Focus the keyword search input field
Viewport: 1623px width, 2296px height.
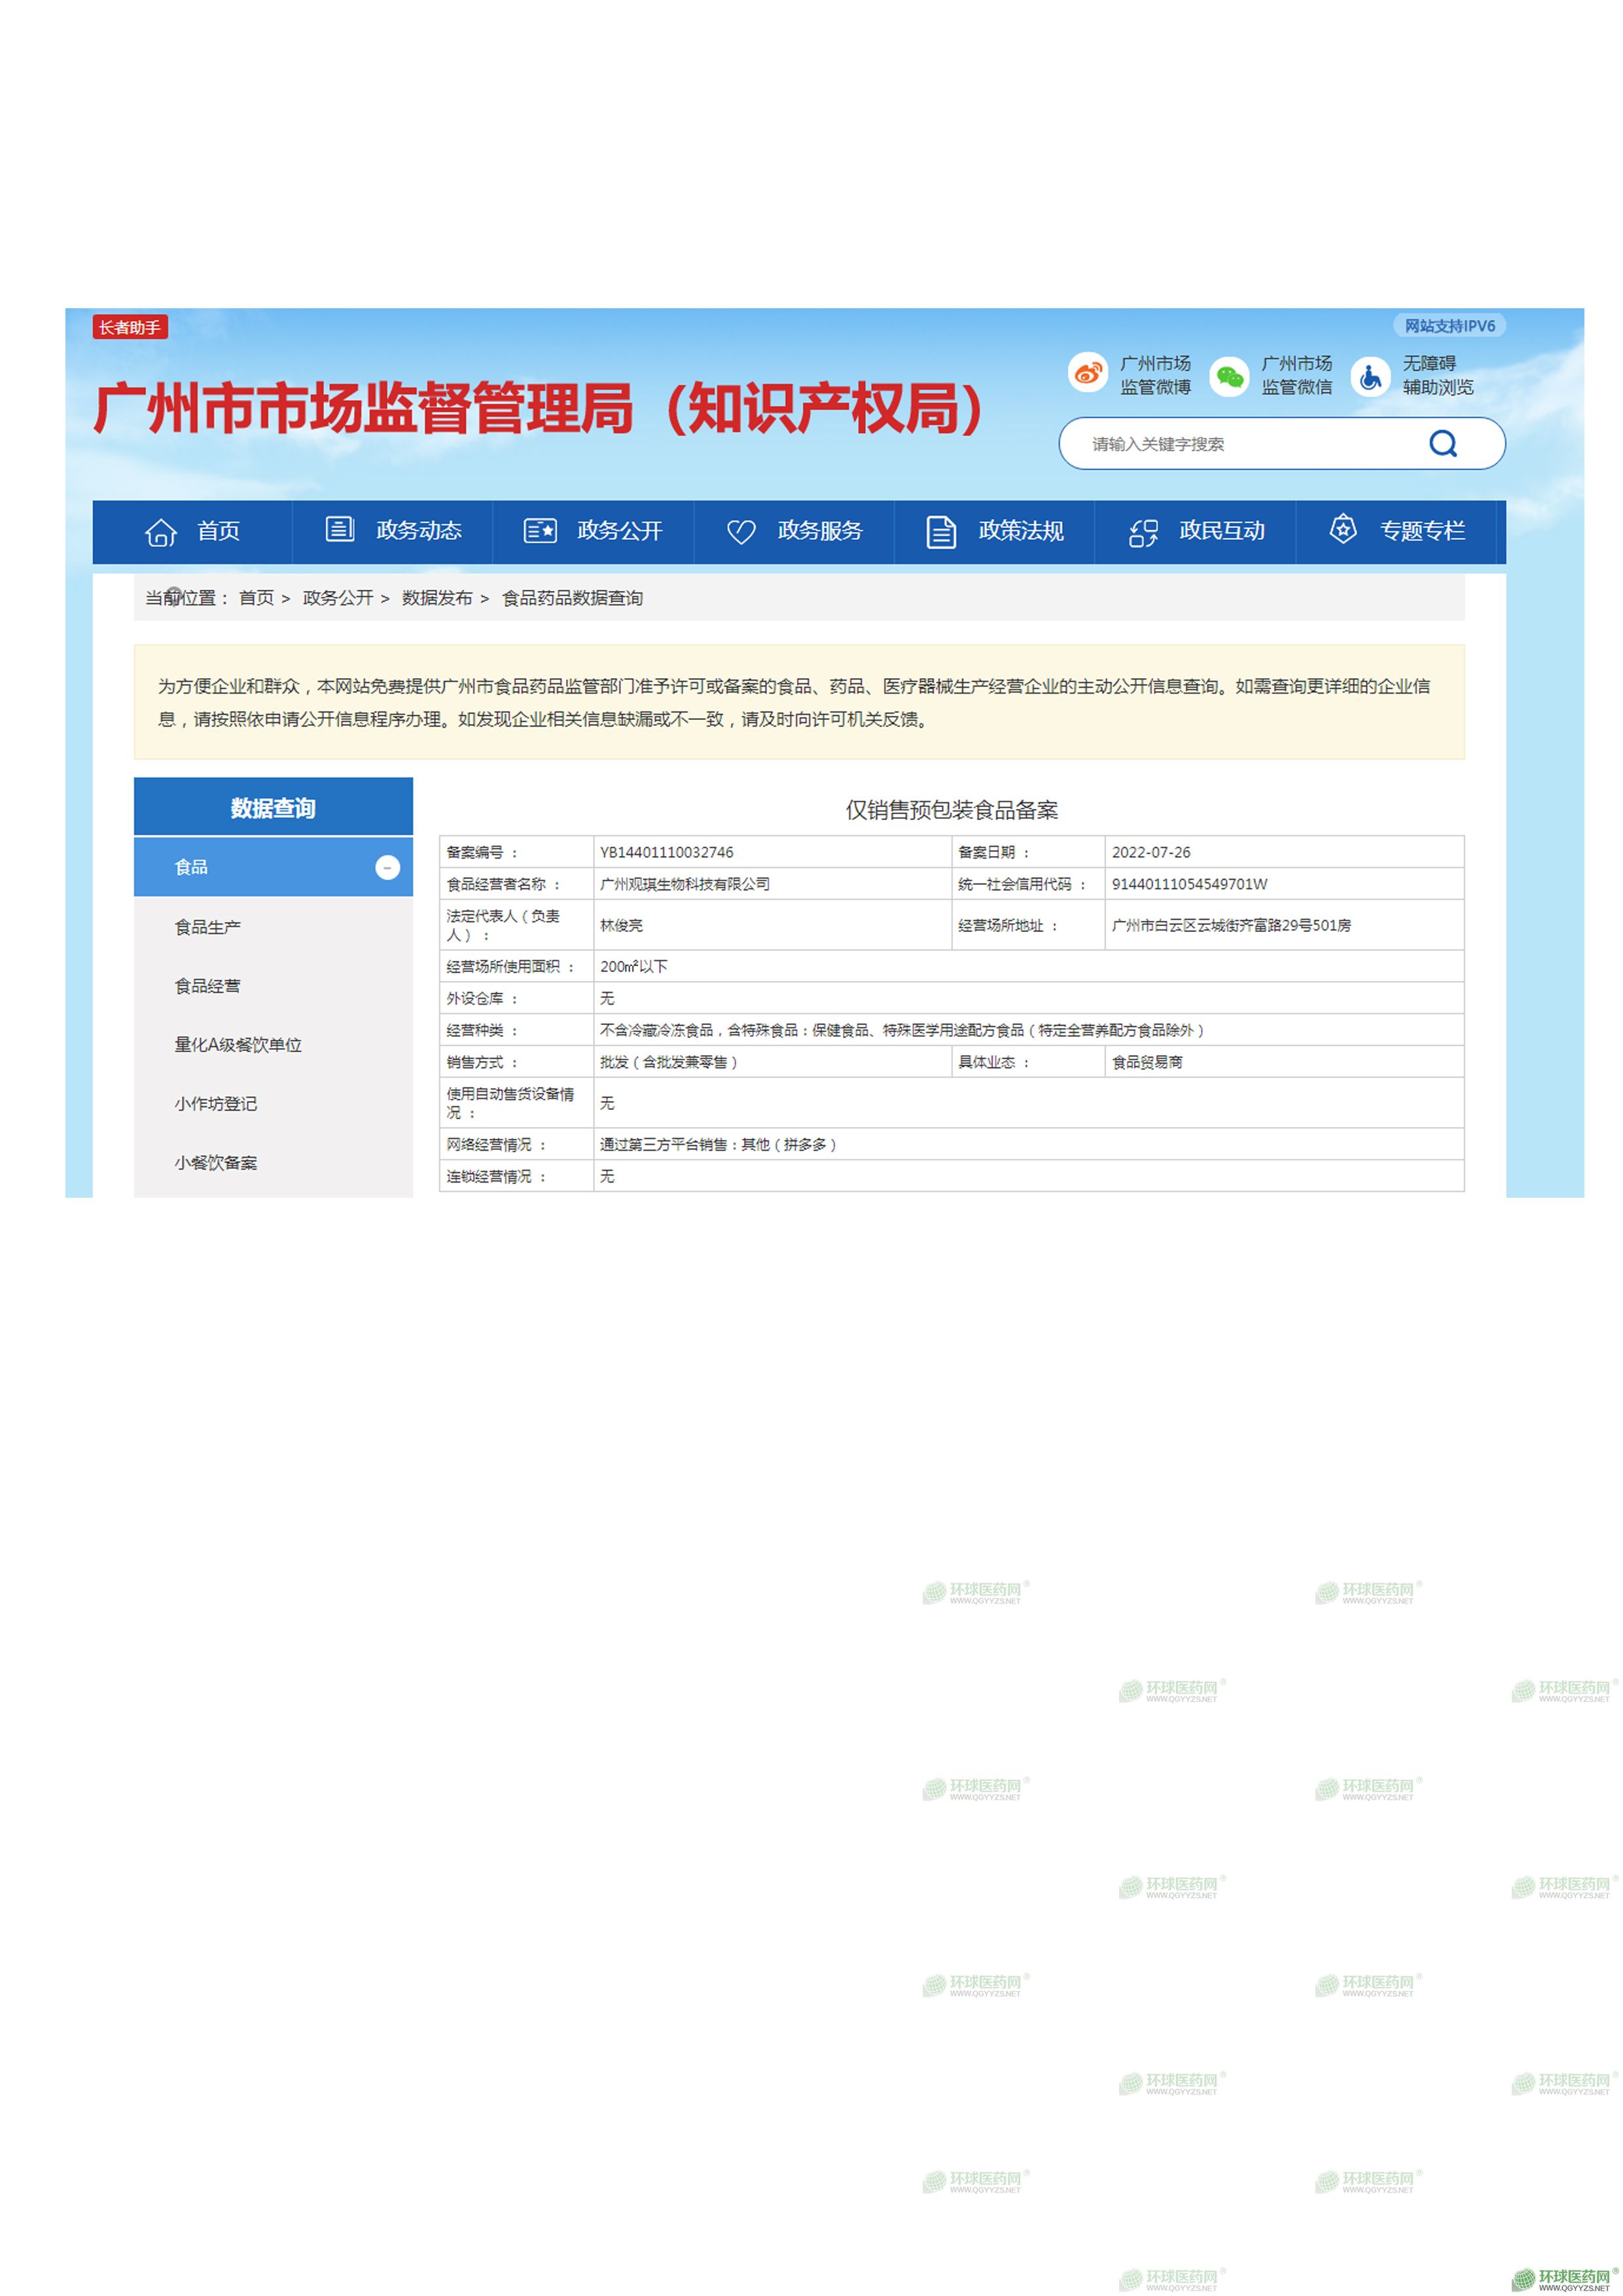1240,444
